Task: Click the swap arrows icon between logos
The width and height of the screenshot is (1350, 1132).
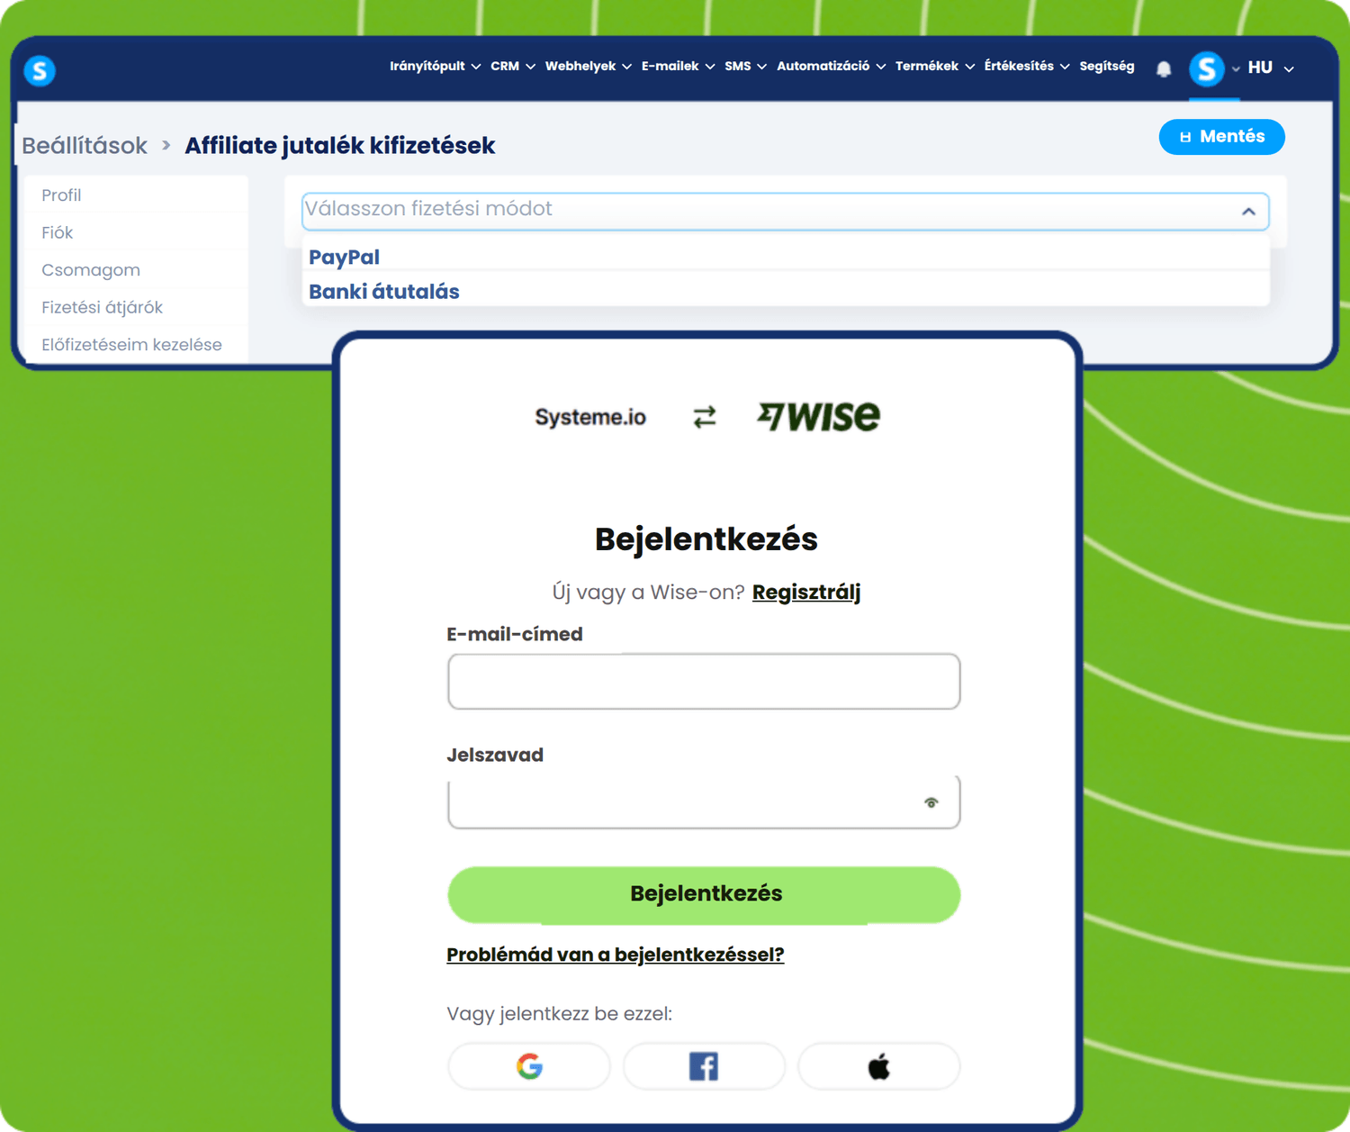Action: [705, 417]
